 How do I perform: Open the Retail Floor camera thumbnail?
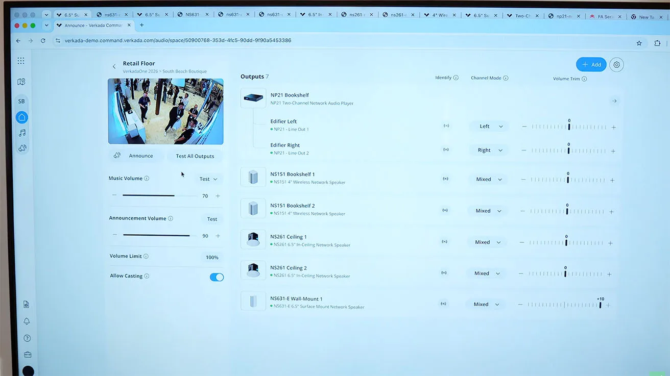tap(165, 111)
